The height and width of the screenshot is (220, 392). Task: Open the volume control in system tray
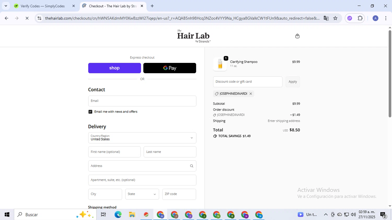point(353,215)
